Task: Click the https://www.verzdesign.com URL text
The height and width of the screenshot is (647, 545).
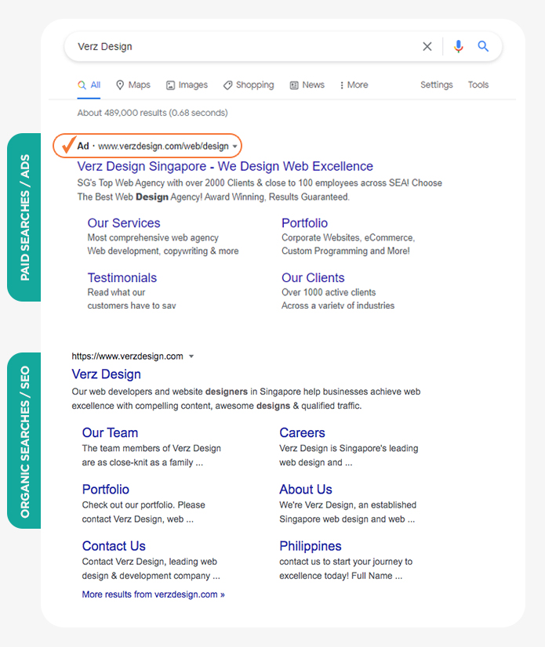Action: point(127,356)
